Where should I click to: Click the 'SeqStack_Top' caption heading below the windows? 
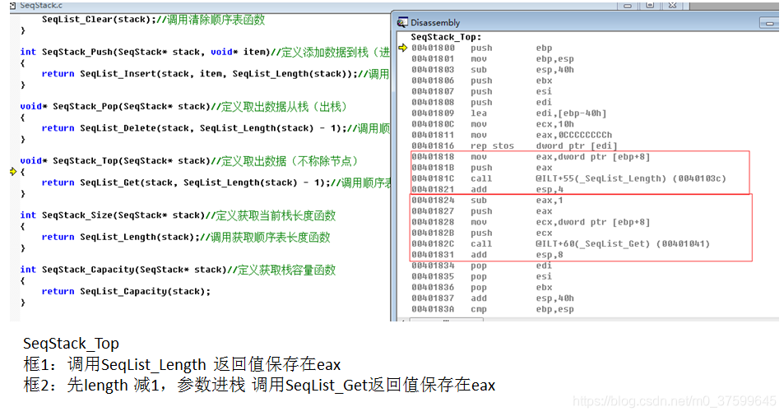tap(71, 344)
